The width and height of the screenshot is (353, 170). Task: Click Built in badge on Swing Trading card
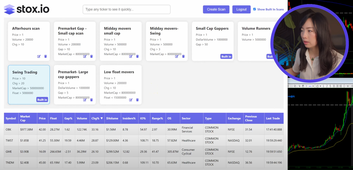coord(42,100)
